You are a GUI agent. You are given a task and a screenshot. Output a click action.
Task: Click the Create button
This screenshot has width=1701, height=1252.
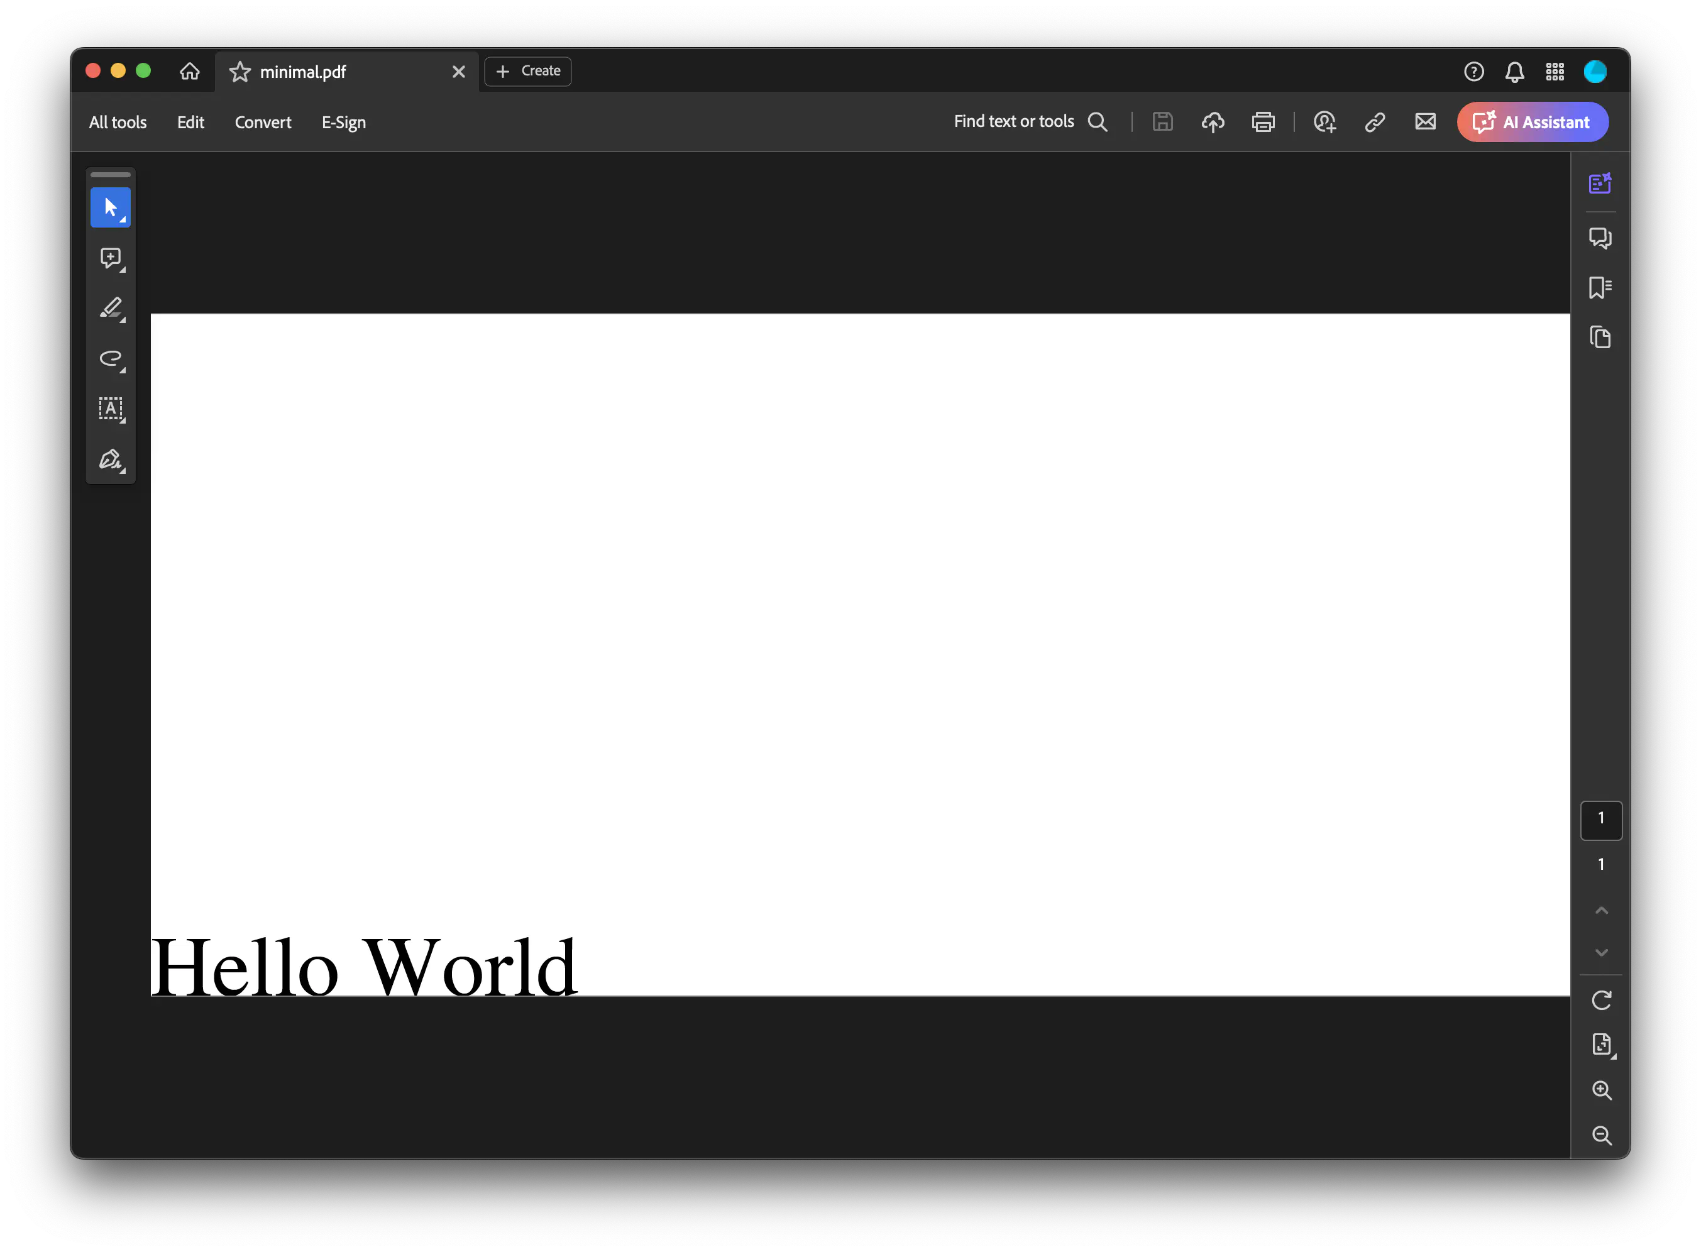(x=527, y=70)
